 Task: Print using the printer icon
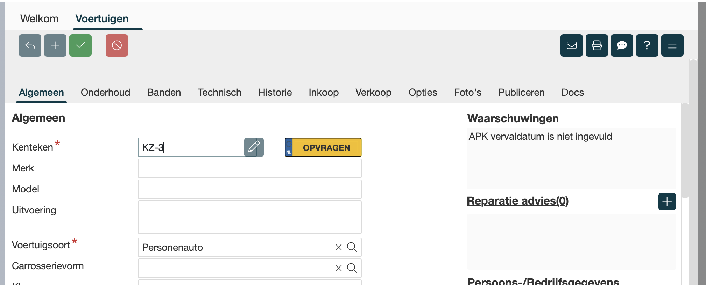coord(597,45)
